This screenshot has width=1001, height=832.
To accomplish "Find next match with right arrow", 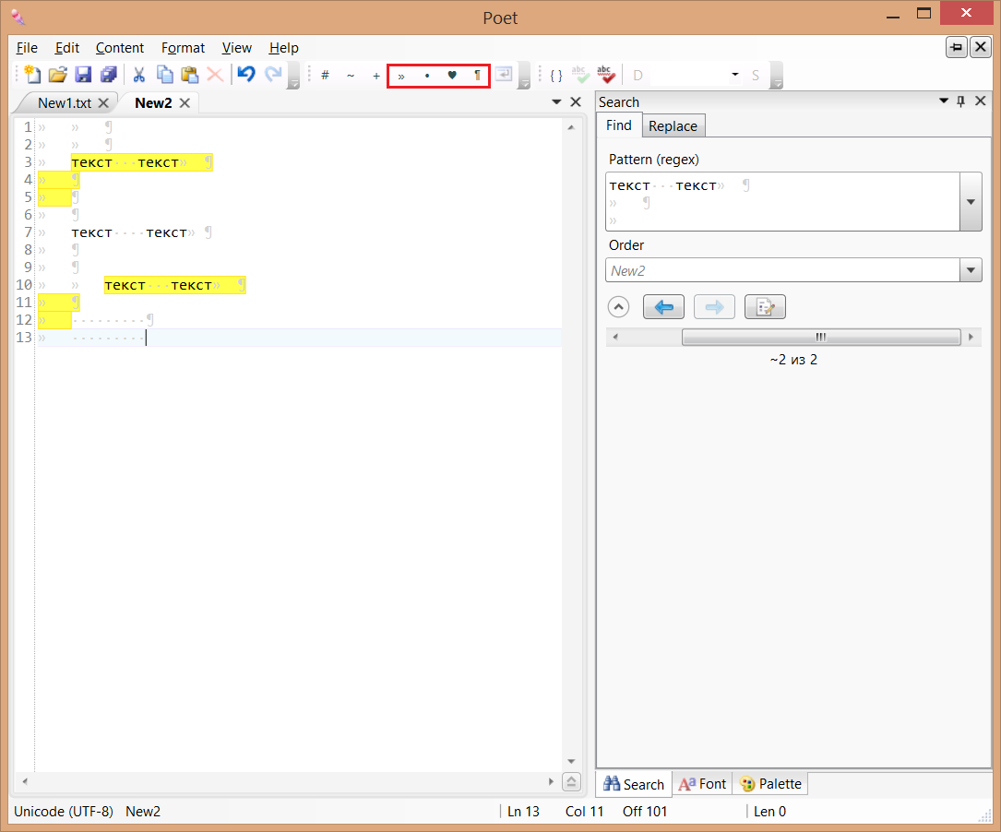I will 714,307.
